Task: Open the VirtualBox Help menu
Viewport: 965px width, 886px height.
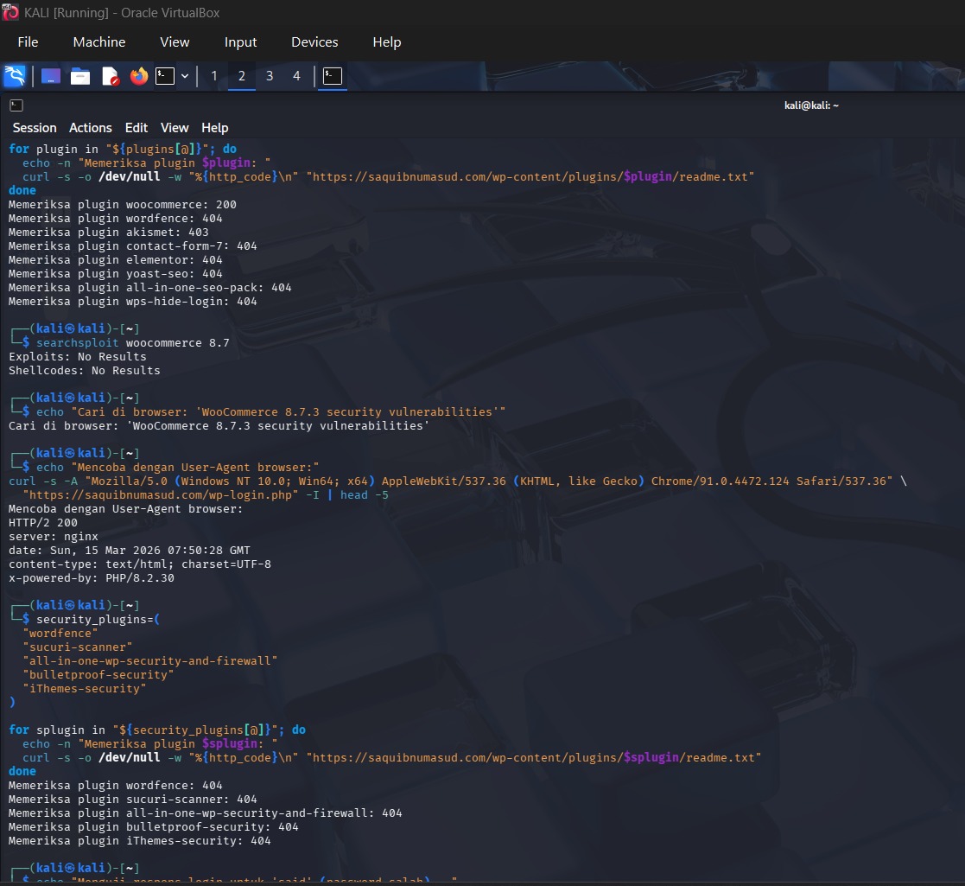Action: coord(386,41)
